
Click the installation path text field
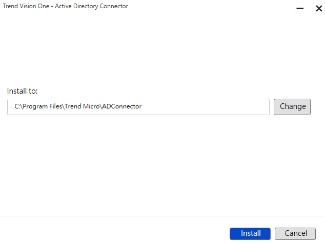[x=138, y=107]
